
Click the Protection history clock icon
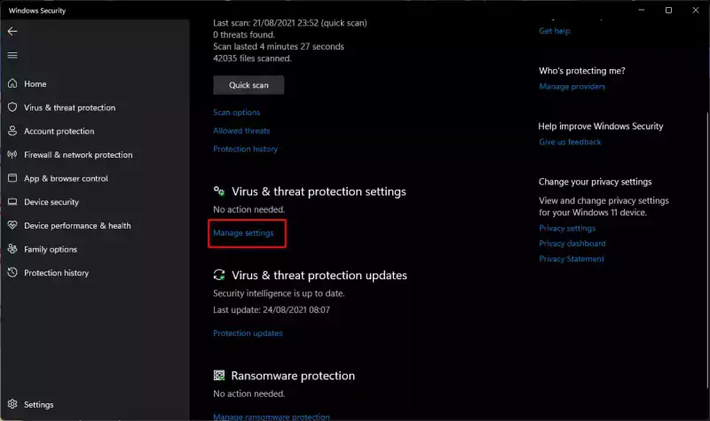[x=12, y=272]
